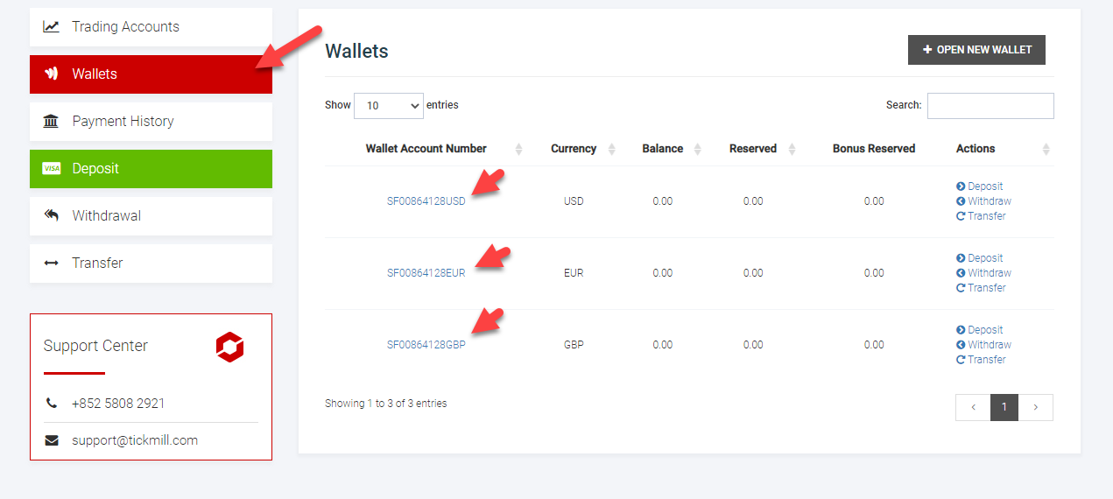The height and width of the screenshot is (499, 1113).
Task: Click the Support Center heading
Action: (x=95, y=346)
